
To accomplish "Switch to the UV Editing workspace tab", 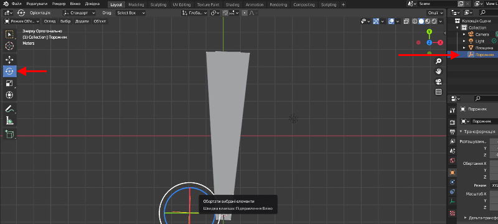I will (182, 5).
